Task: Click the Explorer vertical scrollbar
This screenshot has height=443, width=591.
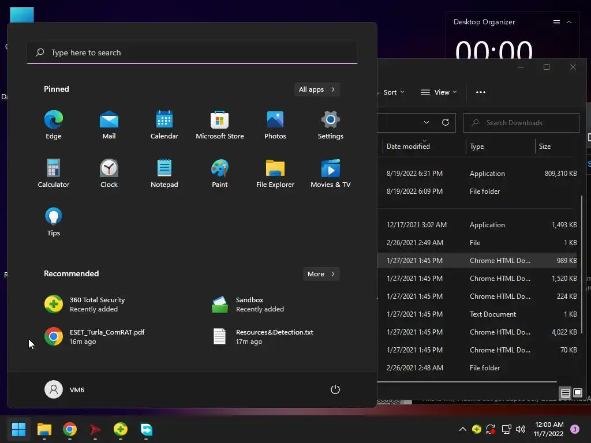Action: 582,264
